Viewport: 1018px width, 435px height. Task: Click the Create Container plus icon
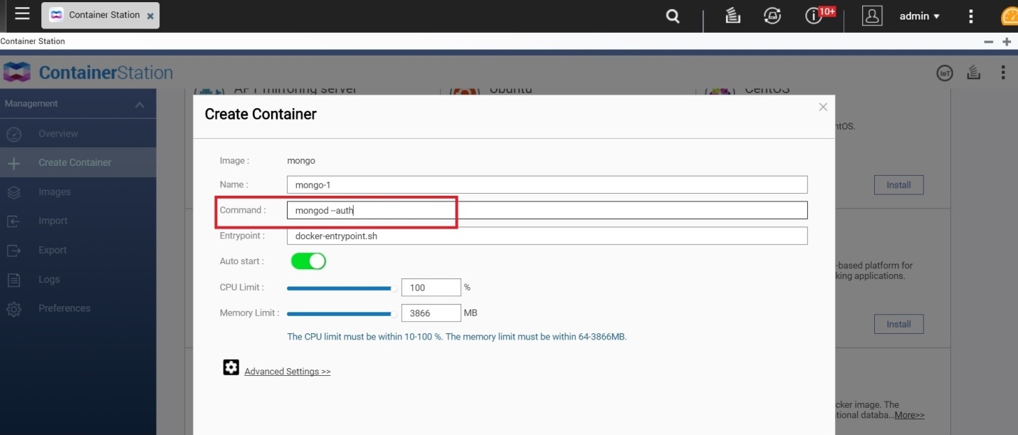point(14,163)
